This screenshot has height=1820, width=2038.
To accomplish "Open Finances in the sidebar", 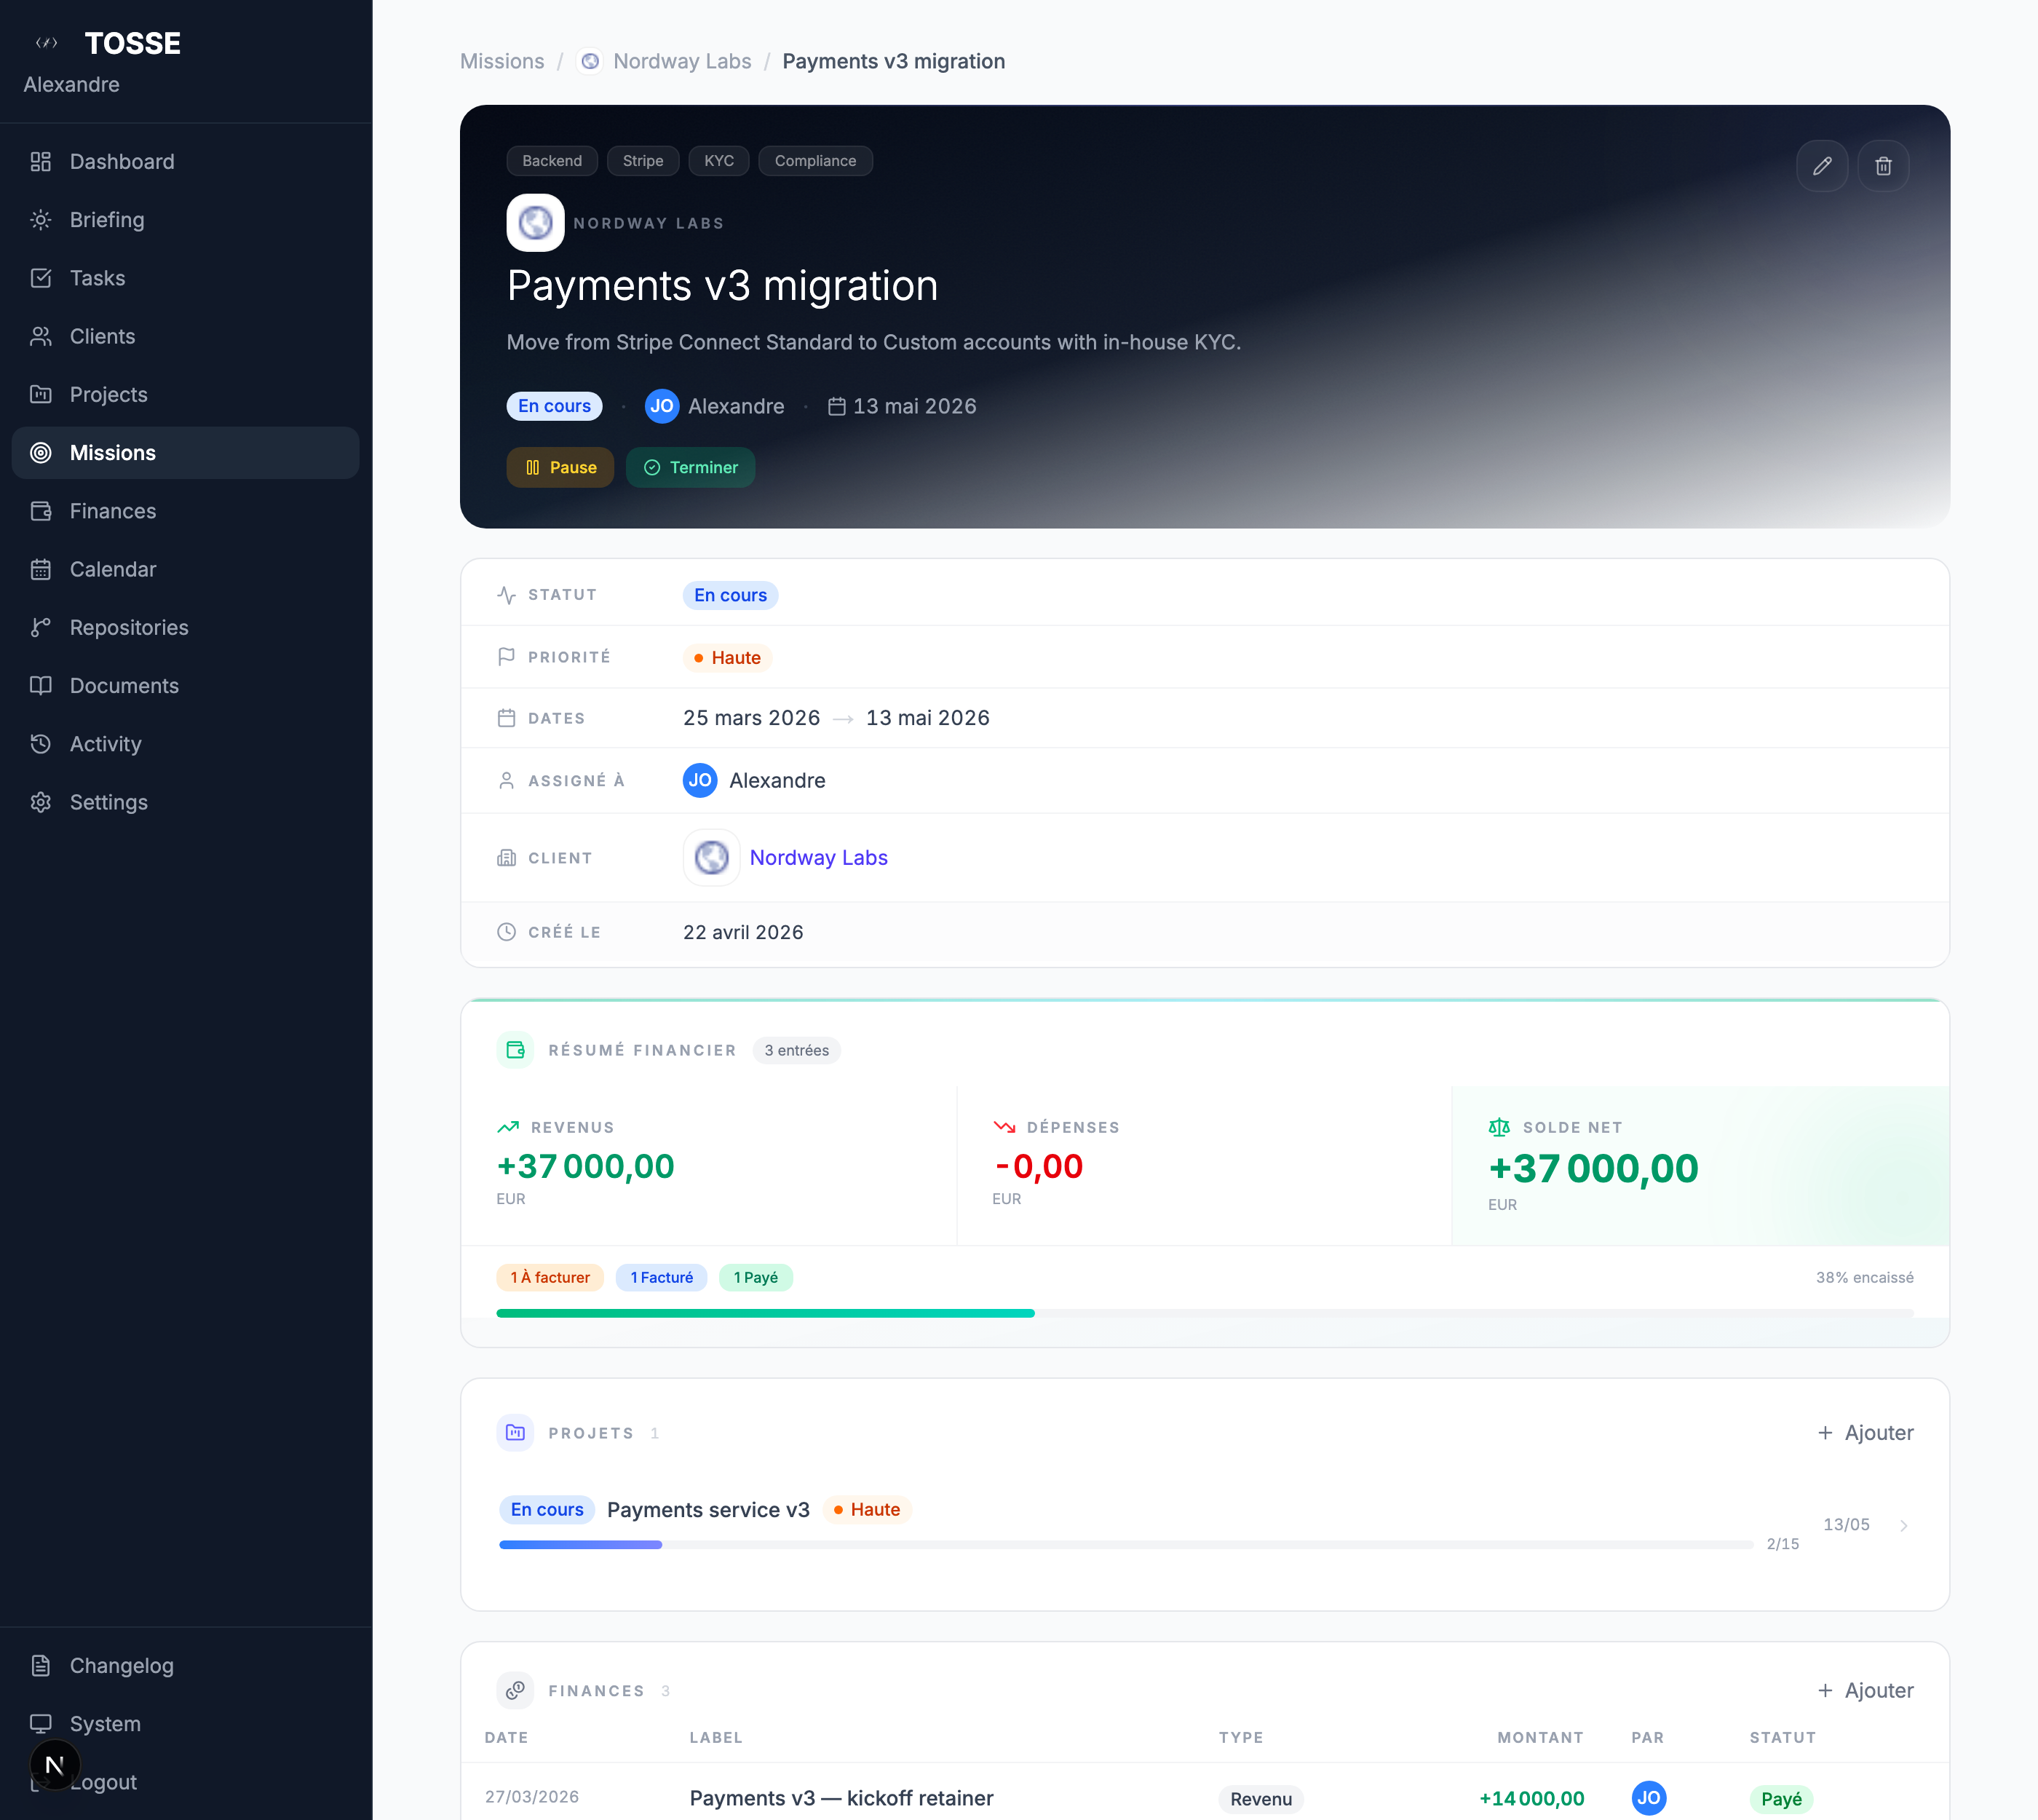I will [x=113, y=511].
